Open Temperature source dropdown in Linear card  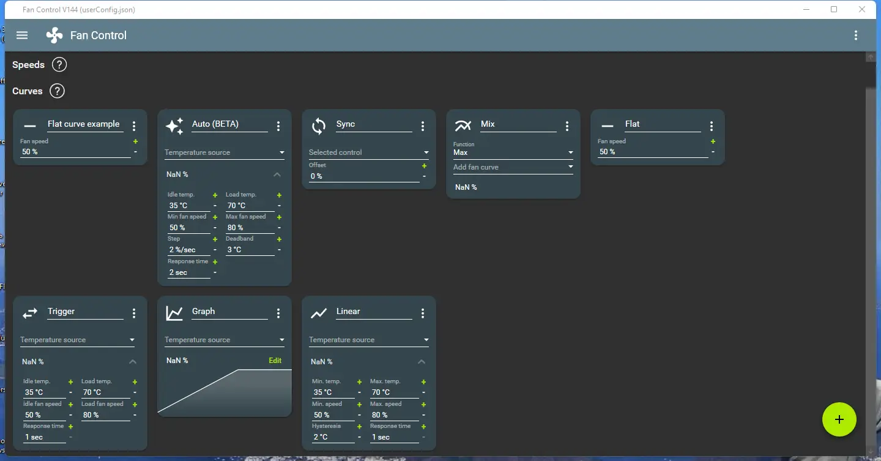pyautogui.click(x=369, y=340)
